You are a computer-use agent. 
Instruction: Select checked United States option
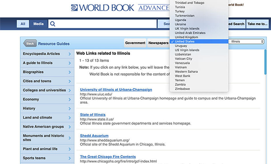199,41
